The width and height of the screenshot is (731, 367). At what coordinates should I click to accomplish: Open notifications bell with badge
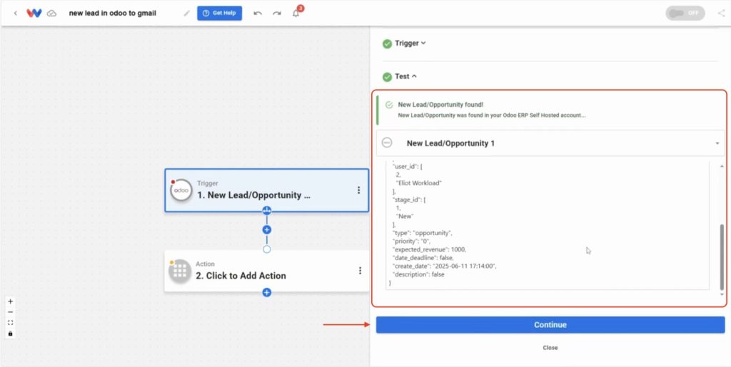click(297, 12)
